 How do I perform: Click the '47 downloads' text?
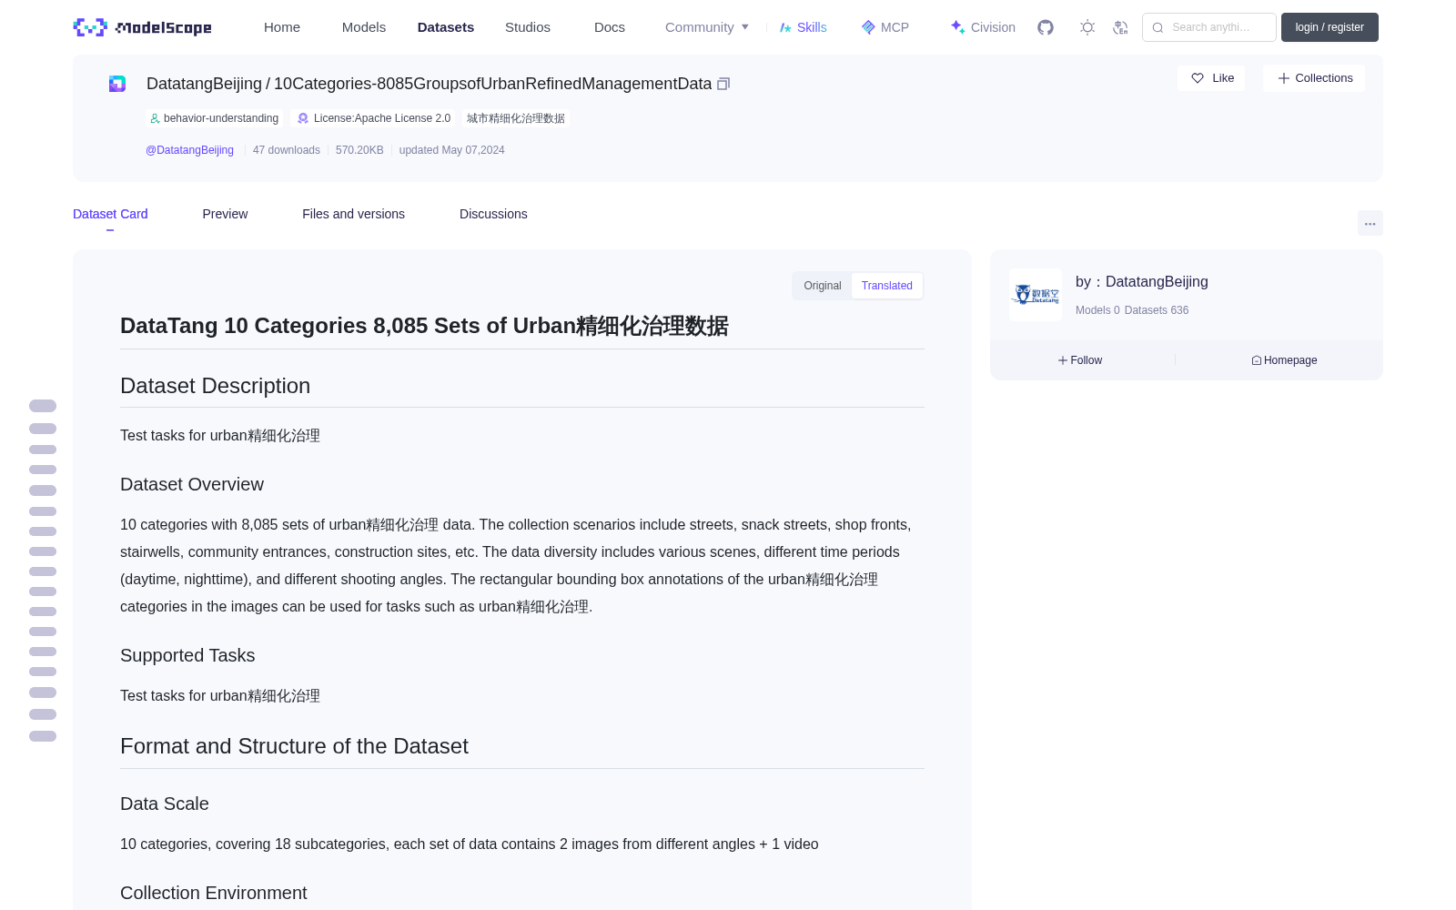pos(287,150)
